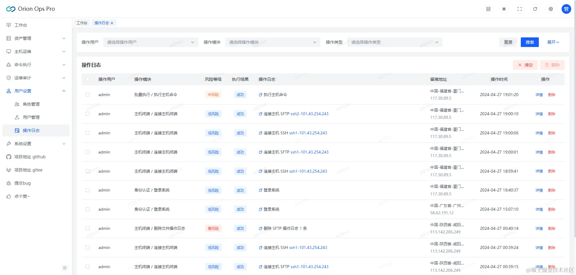576x275 pixels.
Task: Copy icon for ssh2-101.43.254.243 SFTP entry
Action: 260,114
